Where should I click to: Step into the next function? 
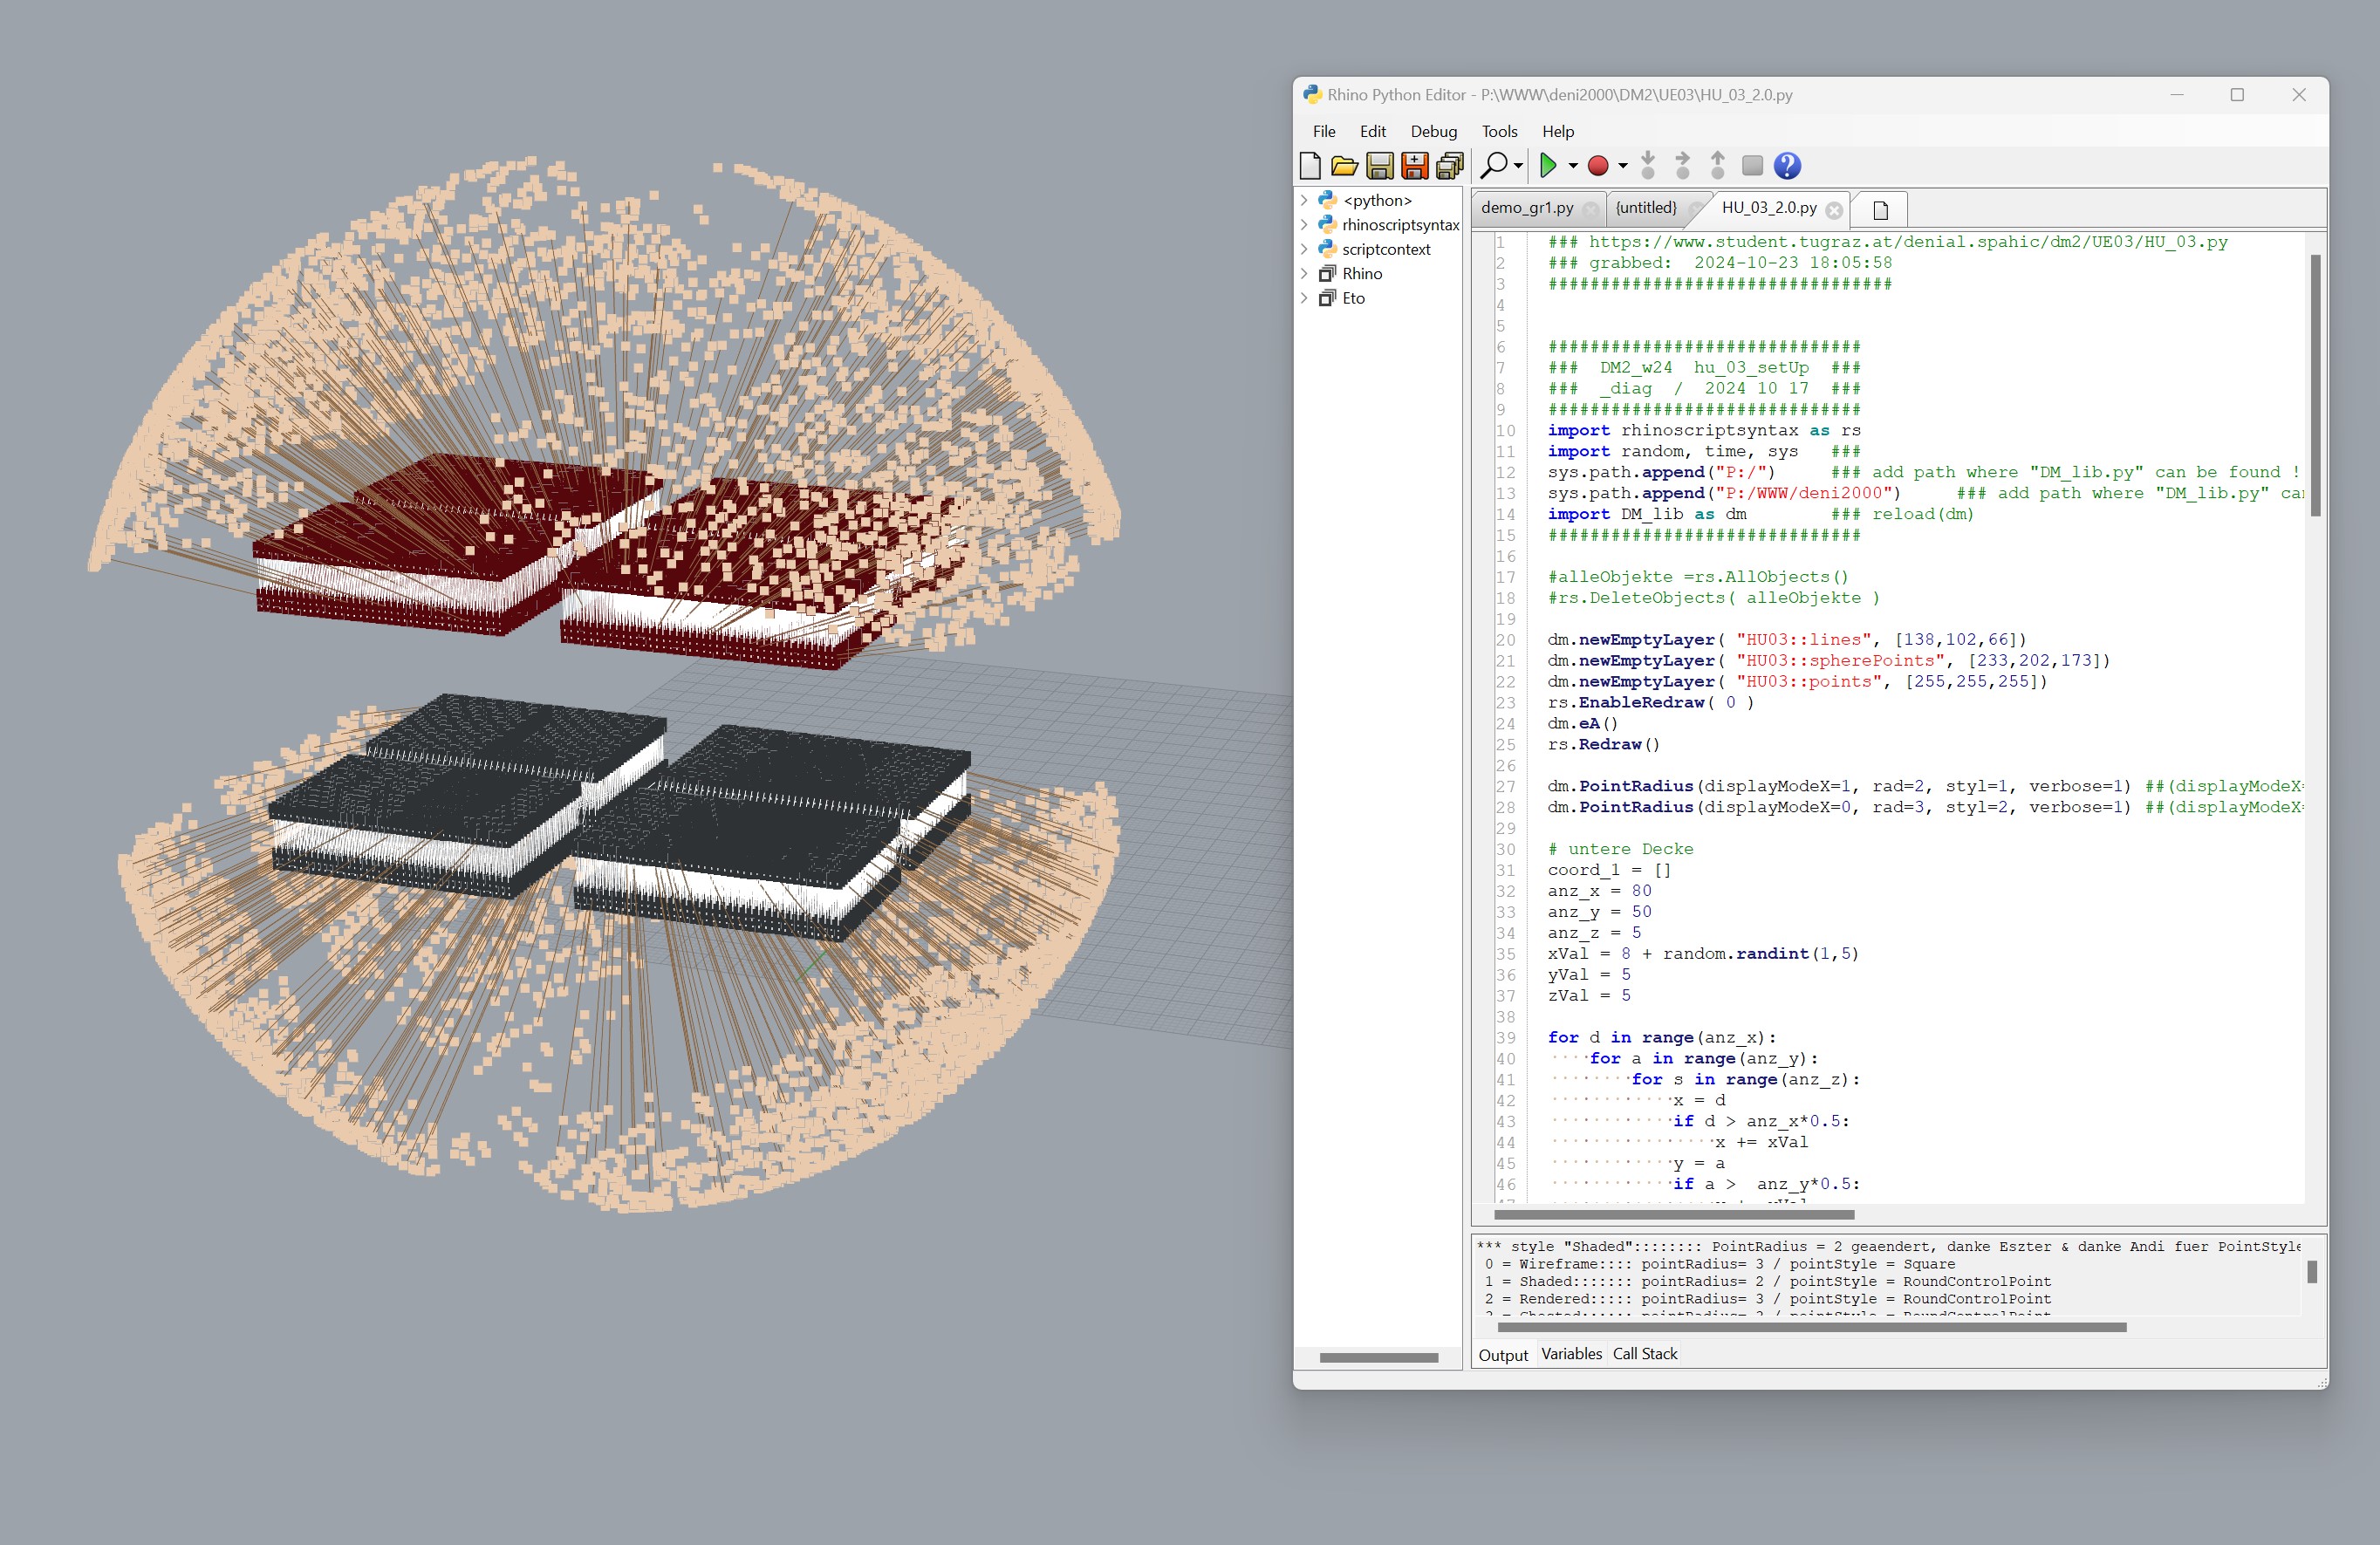pyautogui.click(x=1648, y=166)
